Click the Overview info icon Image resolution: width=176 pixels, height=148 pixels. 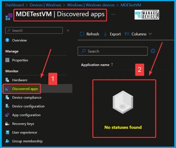coord(7,40)
